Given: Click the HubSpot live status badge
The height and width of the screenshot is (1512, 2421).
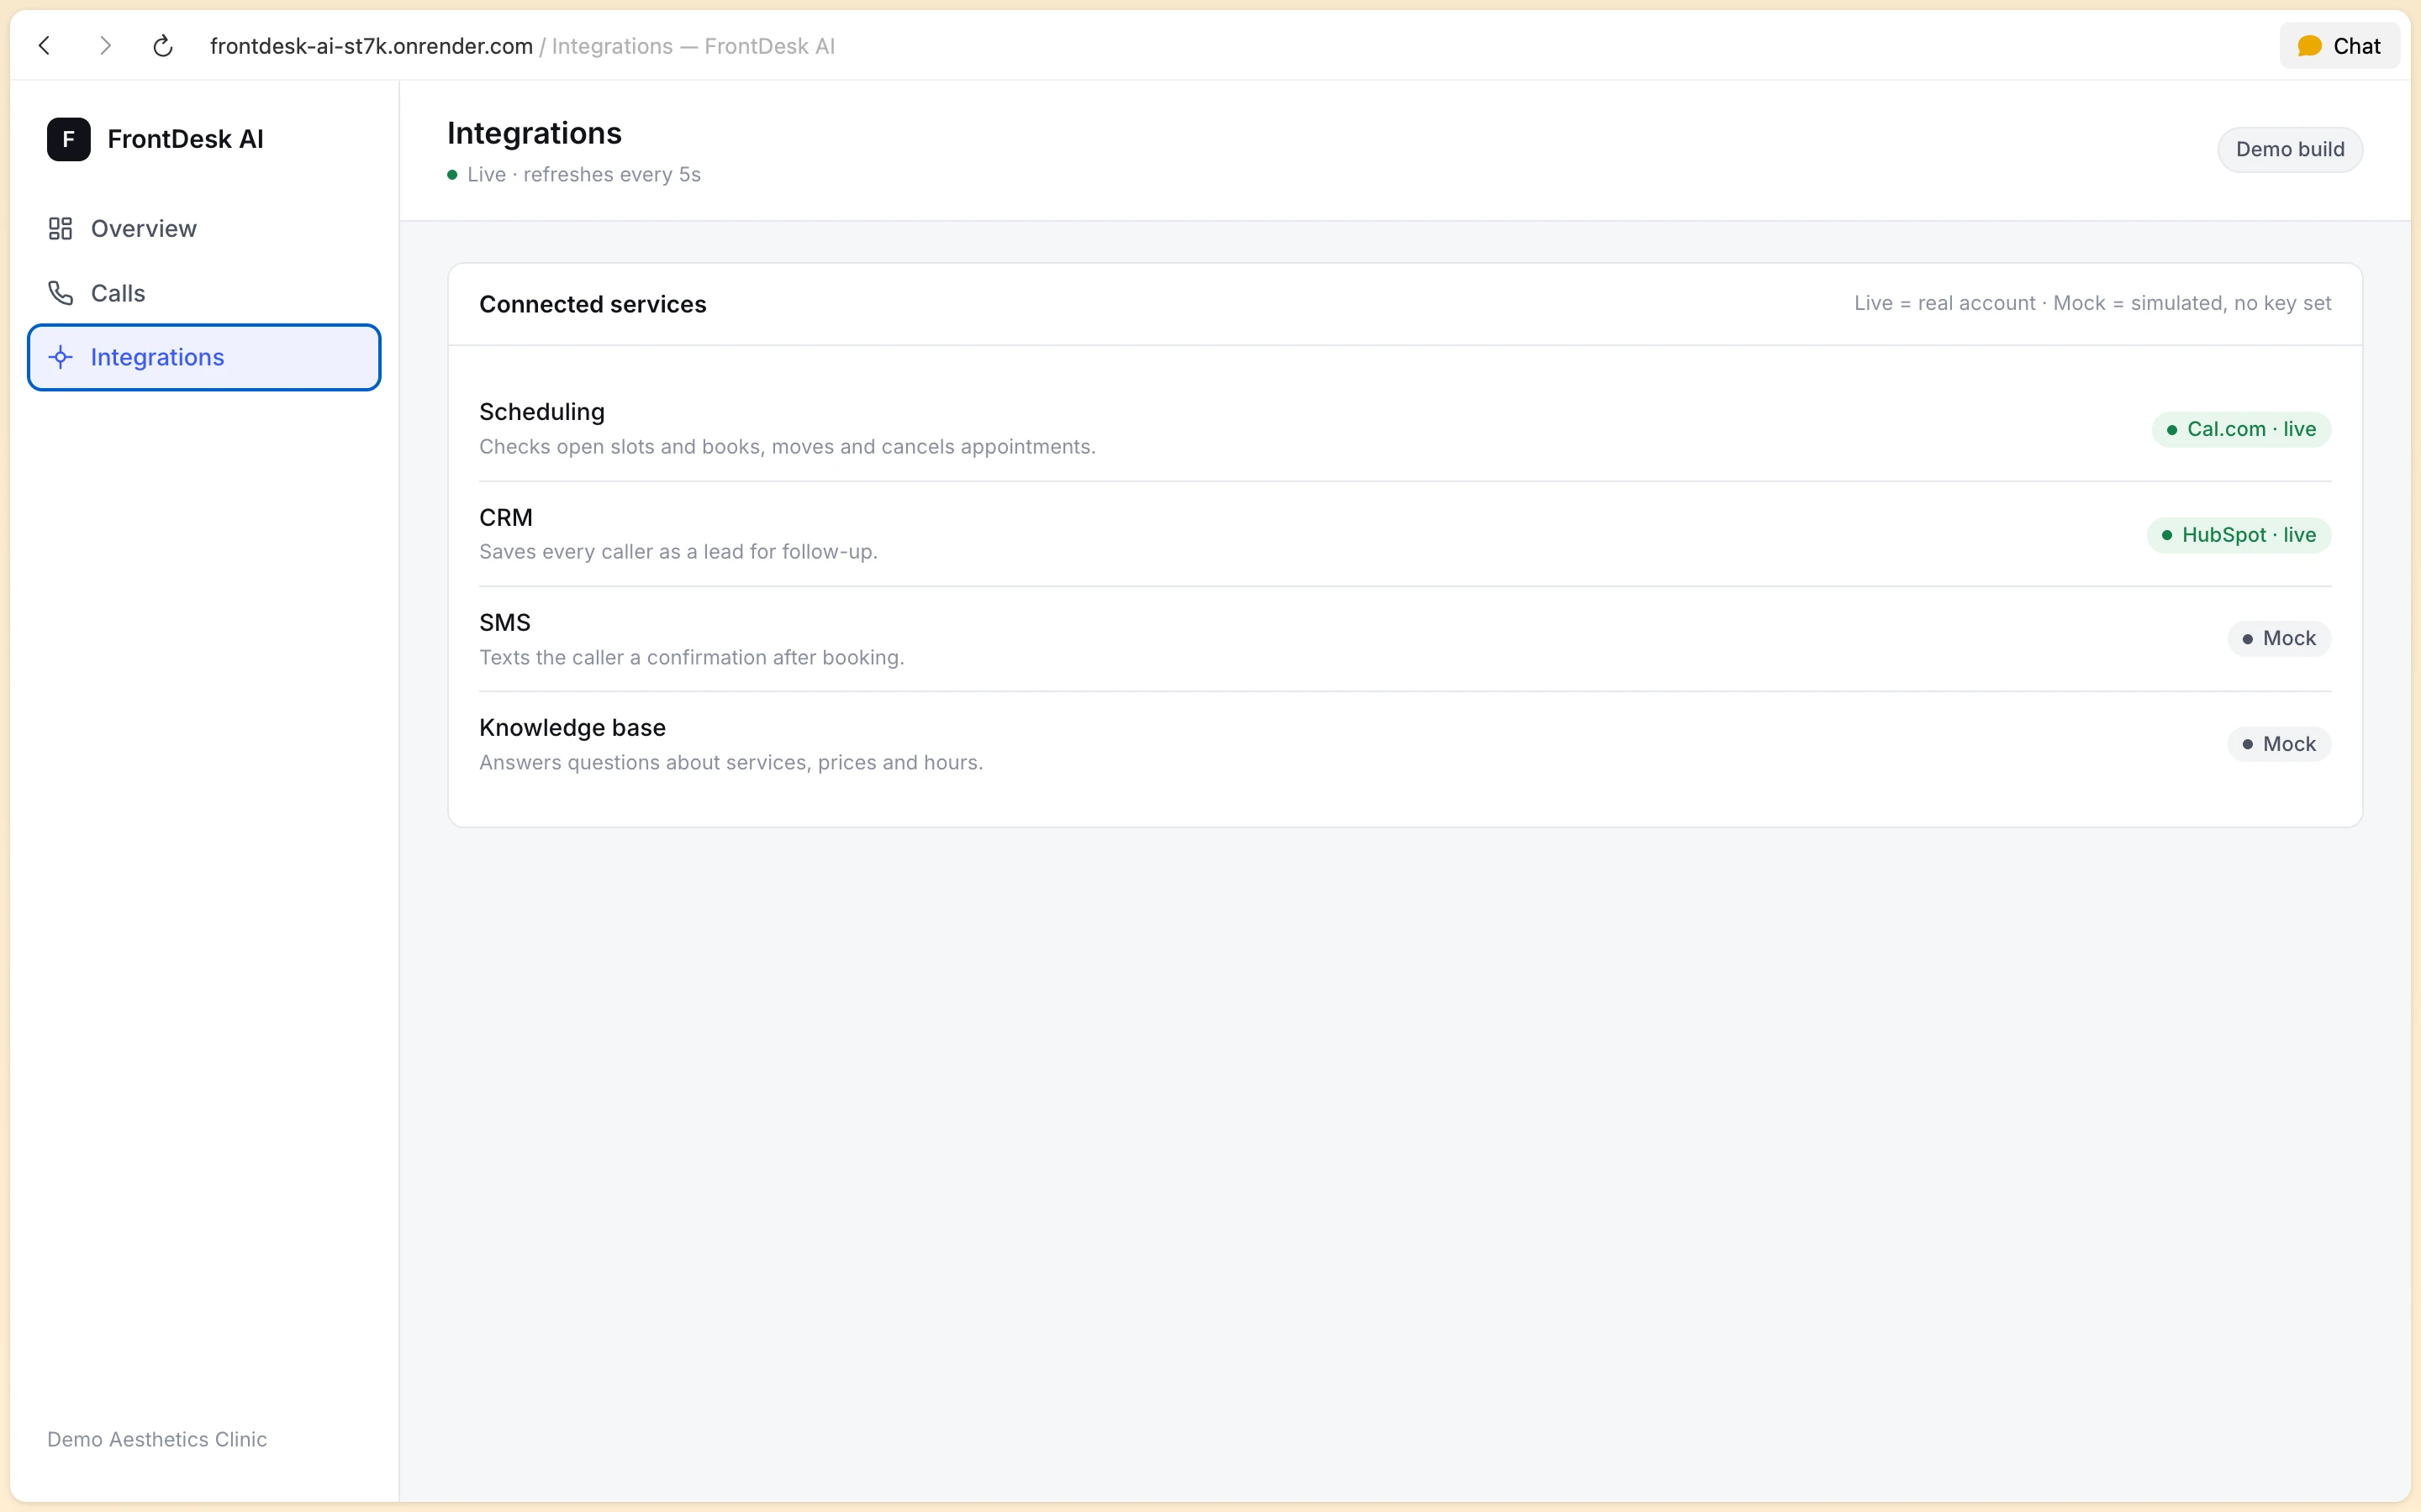Looking at the screenshot, I should coord(2239,535).
